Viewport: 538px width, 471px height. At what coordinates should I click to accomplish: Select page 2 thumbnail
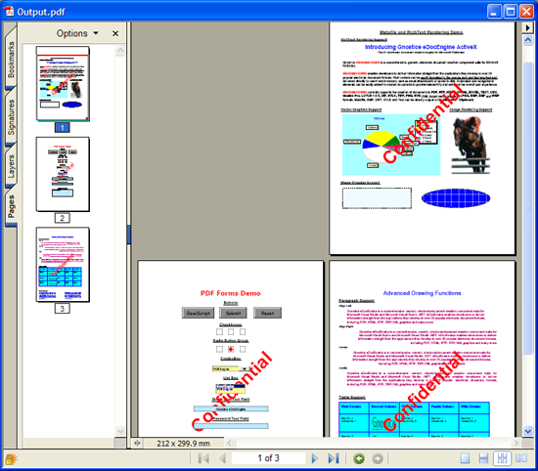(63, 174)
